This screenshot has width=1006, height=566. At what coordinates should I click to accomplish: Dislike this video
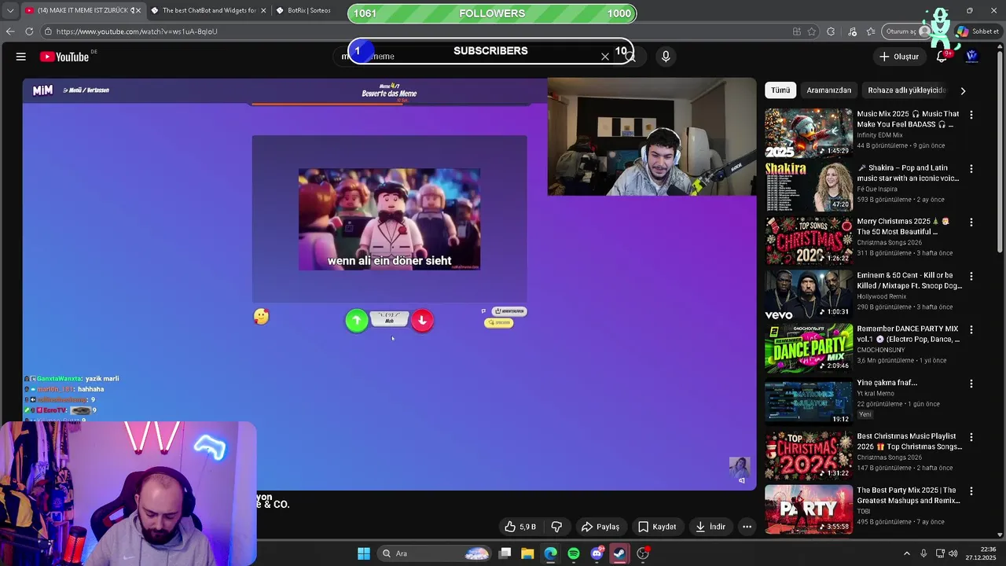point(556,527)
